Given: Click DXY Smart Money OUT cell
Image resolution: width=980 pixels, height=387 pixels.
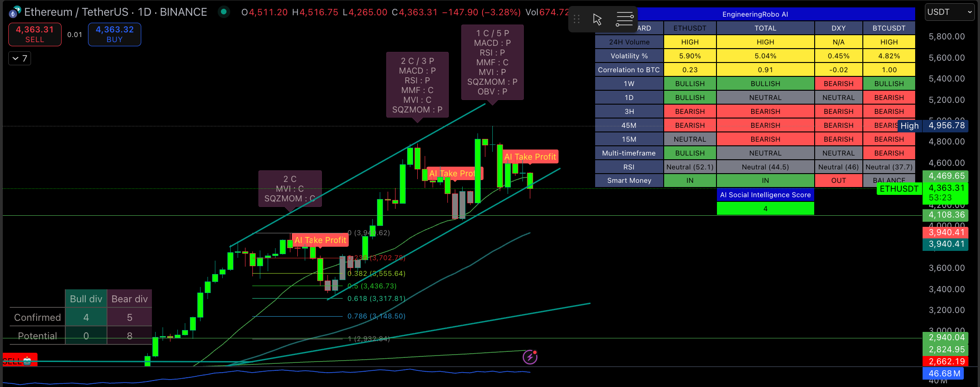Looking at the screenshot, I should [838, 181].
